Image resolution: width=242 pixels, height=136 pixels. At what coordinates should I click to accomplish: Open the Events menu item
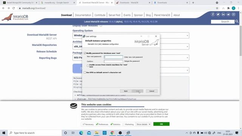tap(127, 15)
